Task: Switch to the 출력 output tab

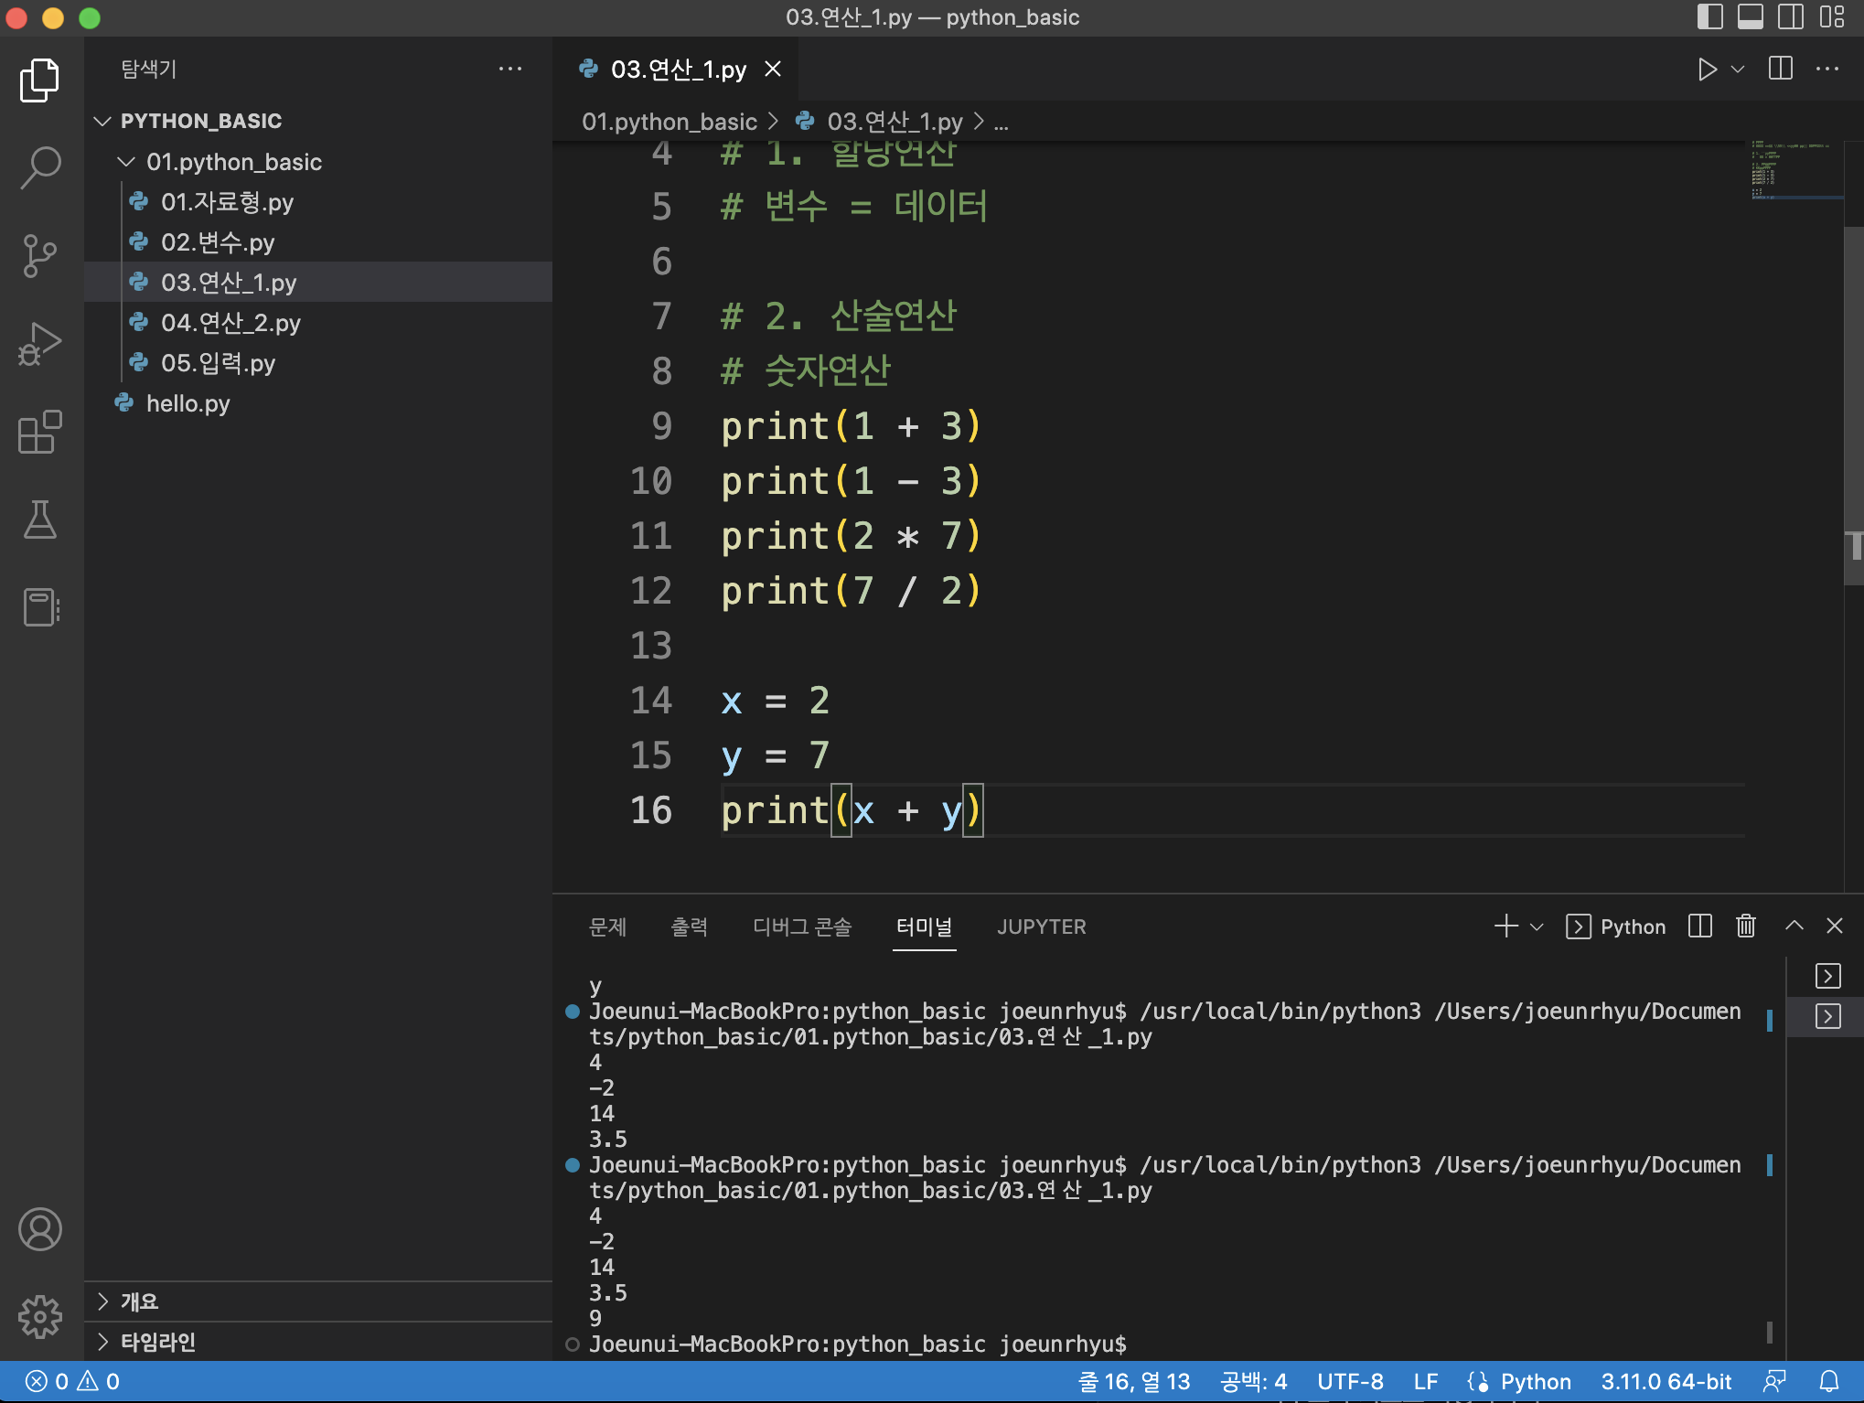Action: click(689, 926)
